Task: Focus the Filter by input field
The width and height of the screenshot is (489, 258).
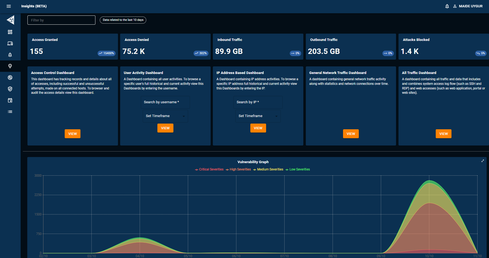Action: pyautogui.click(x=61, y=20)
